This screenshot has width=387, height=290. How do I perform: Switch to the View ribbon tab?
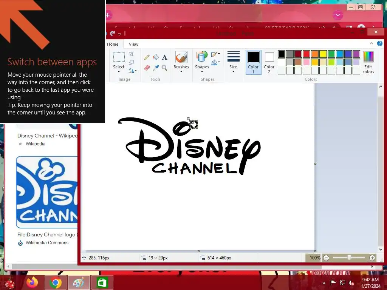click(x=133, y=44)
